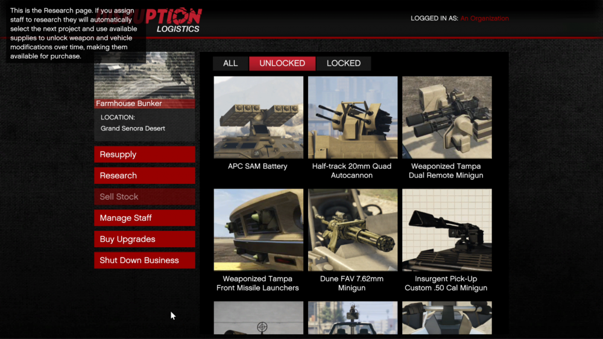This screenshot has height=339, width=603.
Task: Open the Dune FAV 7.62mm Minigun image
Action: [353, 230]
